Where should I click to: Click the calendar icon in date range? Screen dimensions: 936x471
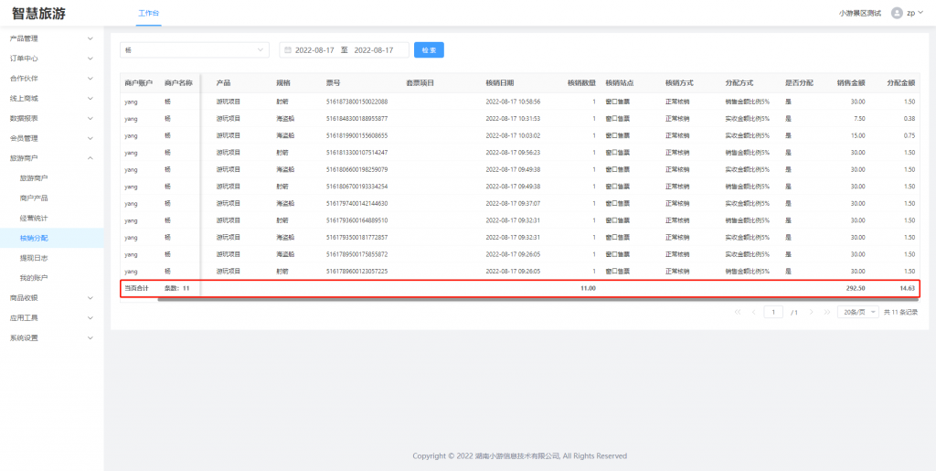(288, 49)
